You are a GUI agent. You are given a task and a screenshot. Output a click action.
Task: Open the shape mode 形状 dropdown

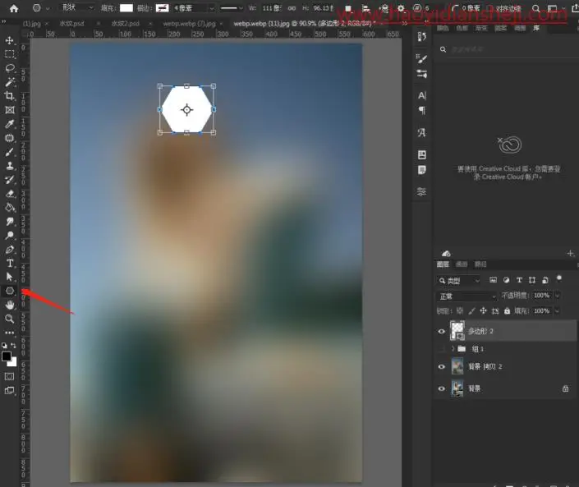point(78,7)
